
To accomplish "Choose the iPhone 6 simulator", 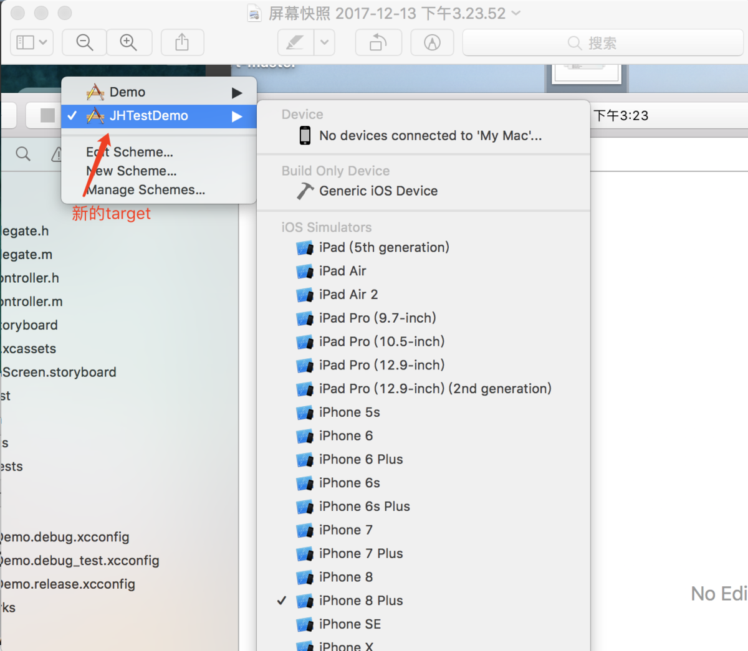I will click(423, 436).
